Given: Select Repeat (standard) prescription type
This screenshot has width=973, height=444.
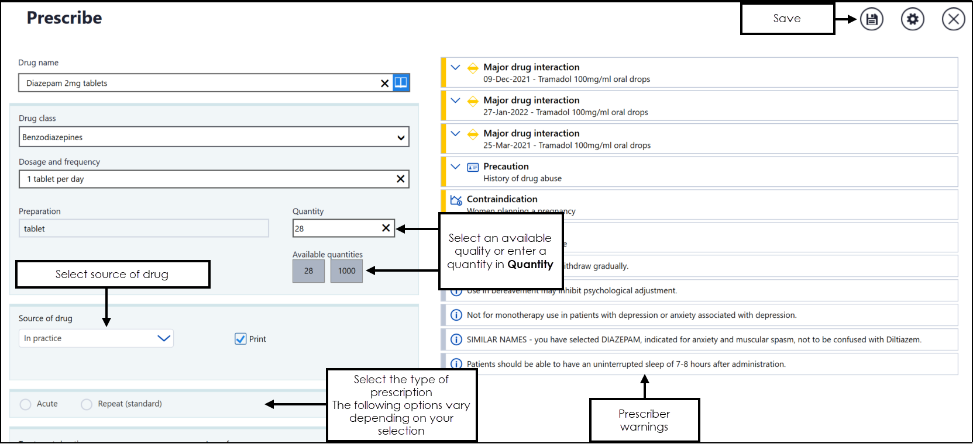Looking at the screenshot, I should pyautogui.click(x=87, y=404).
